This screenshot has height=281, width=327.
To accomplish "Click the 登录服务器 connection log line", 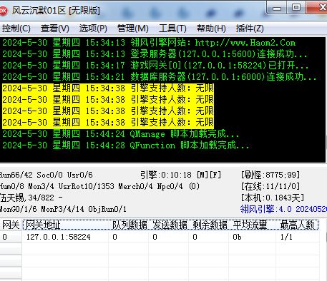I will click(x=155, y=54).
